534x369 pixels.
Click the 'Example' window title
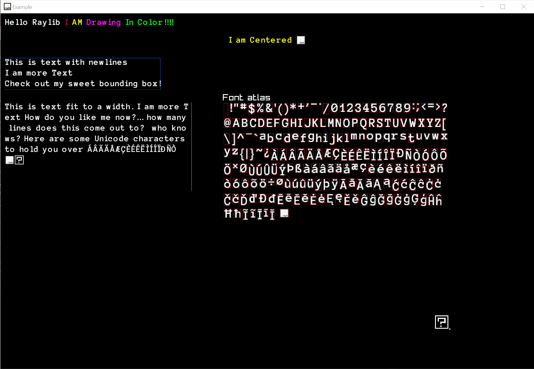[x=22, y=7]
